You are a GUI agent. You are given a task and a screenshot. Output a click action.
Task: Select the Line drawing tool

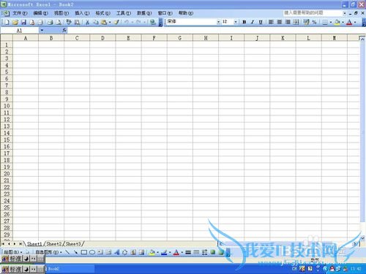click(67, 252)
